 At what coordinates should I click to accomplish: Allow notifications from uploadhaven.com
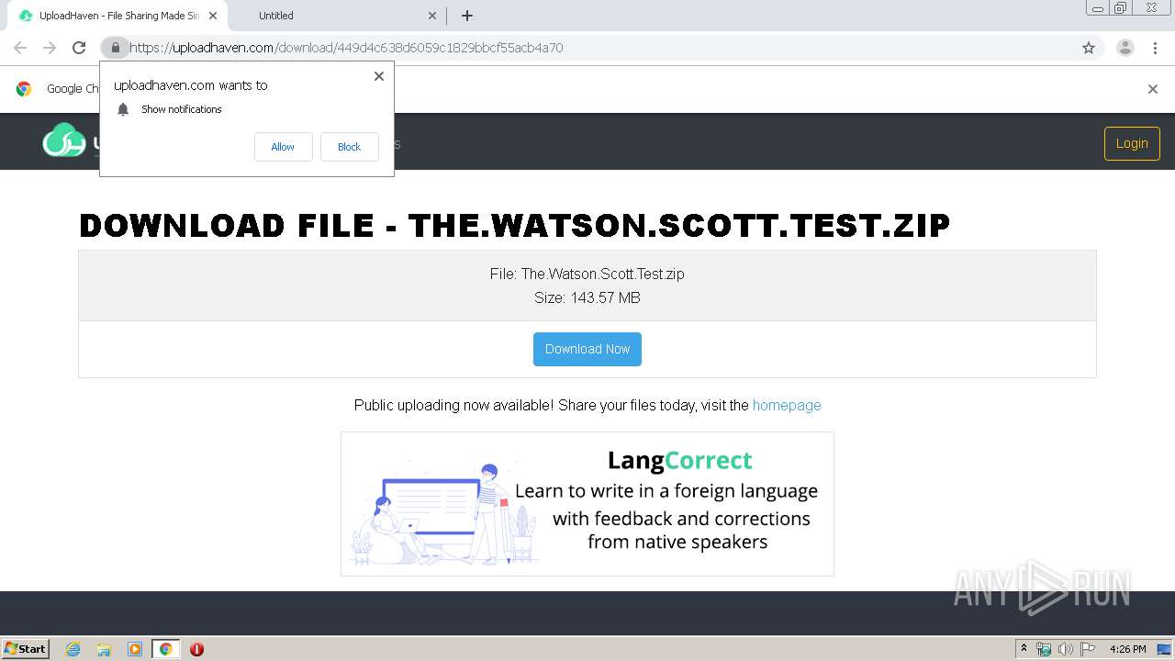click(x=283, y=147)
